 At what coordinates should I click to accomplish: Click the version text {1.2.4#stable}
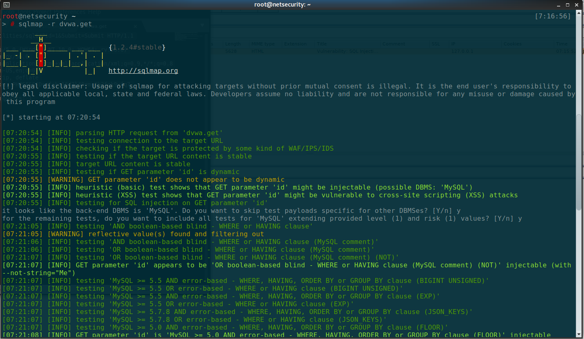click(x=137, y=47)
